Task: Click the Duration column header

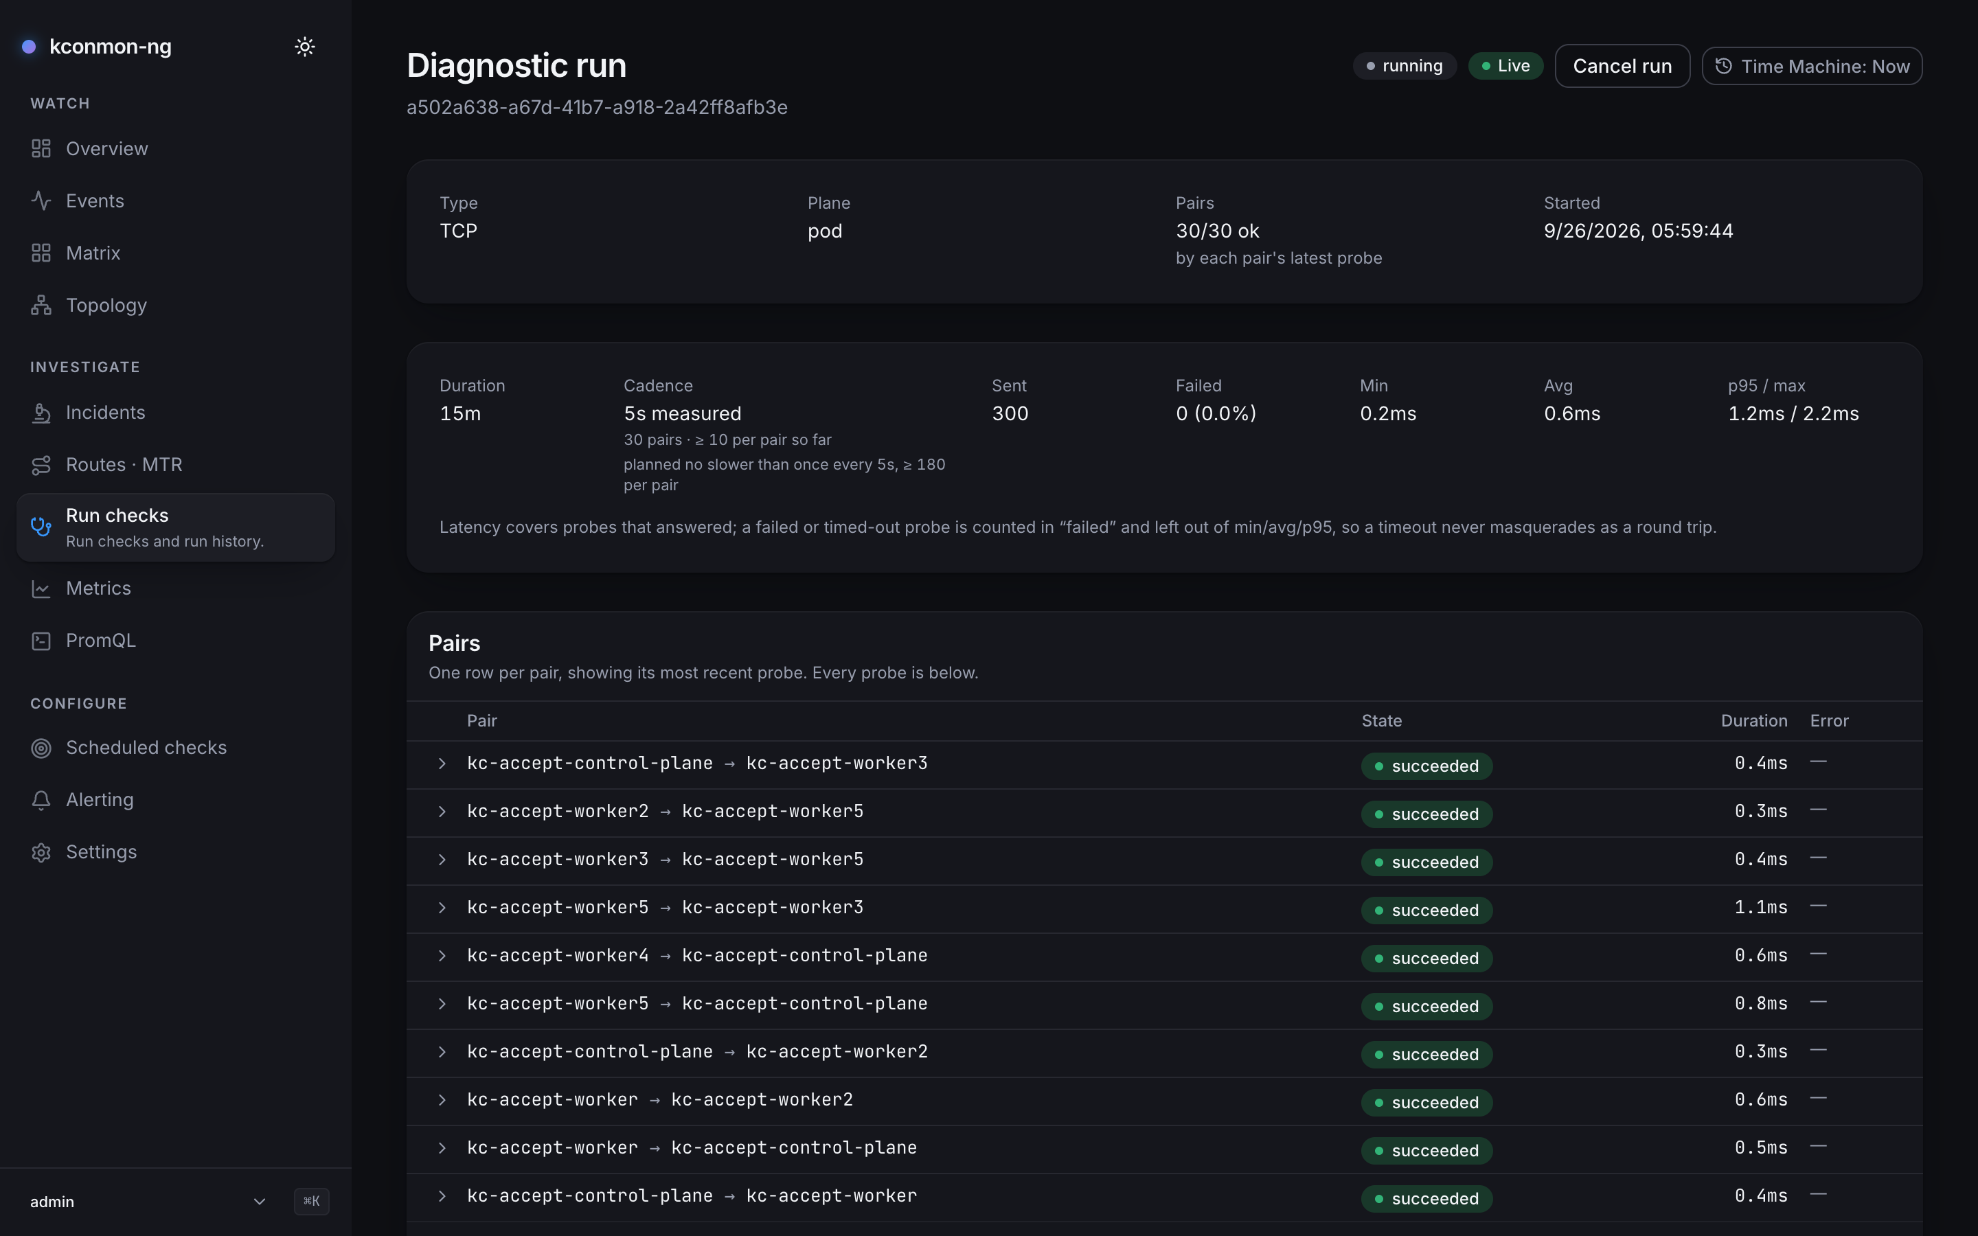Action: pyautogui.click(x=1753, y=721)
